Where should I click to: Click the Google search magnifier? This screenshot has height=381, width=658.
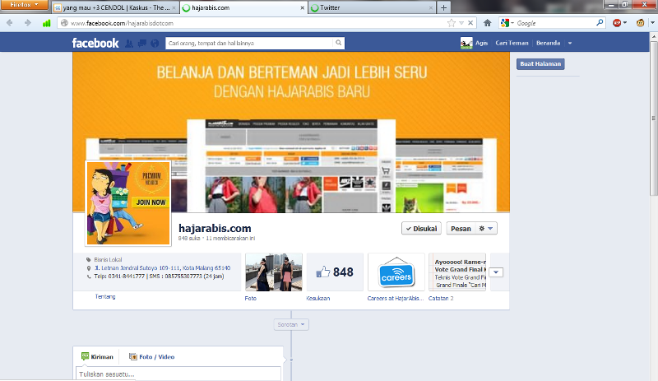click(x=600, y=23)
